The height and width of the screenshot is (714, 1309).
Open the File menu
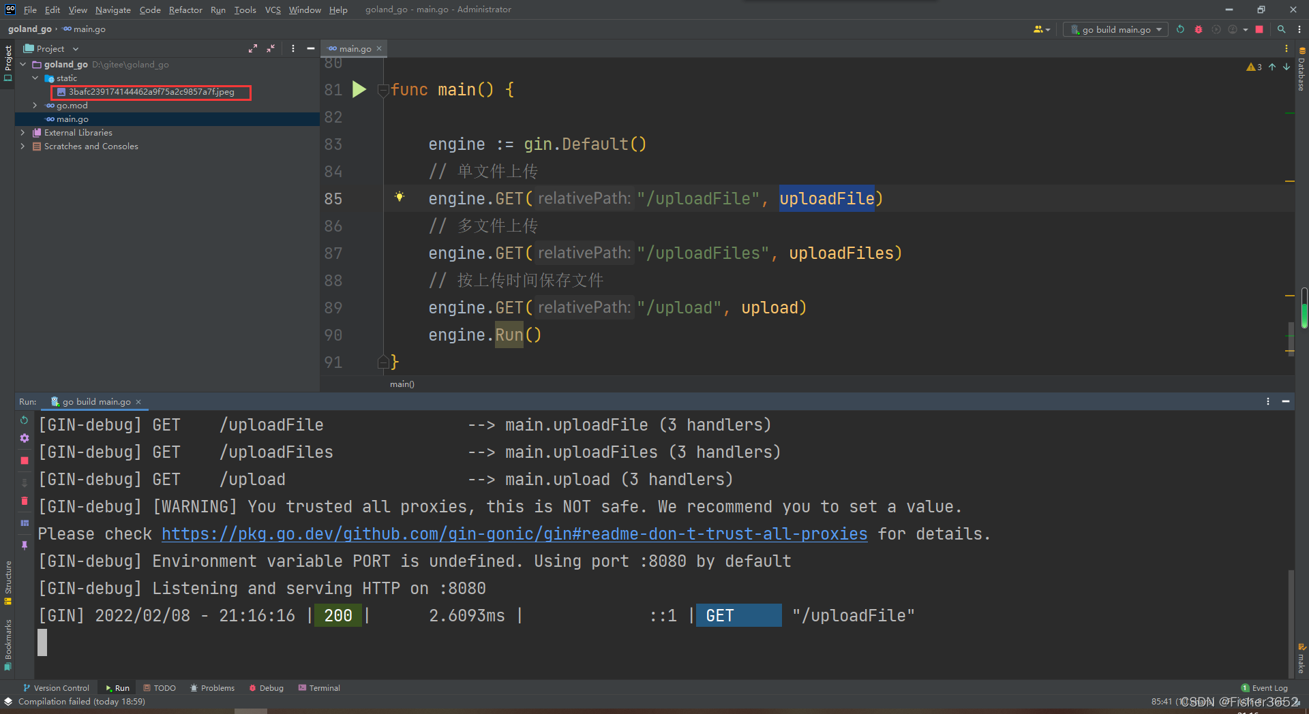30,10
